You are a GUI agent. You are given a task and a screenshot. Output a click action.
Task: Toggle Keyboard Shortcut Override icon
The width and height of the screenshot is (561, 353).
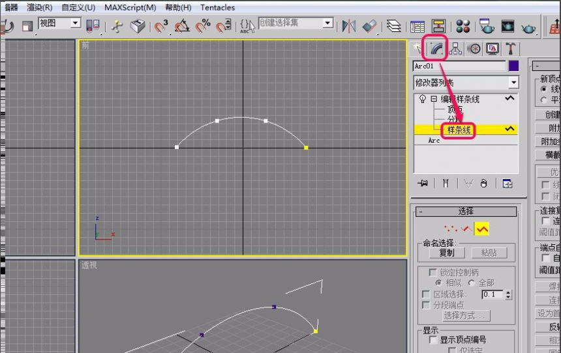coord(138,26)
